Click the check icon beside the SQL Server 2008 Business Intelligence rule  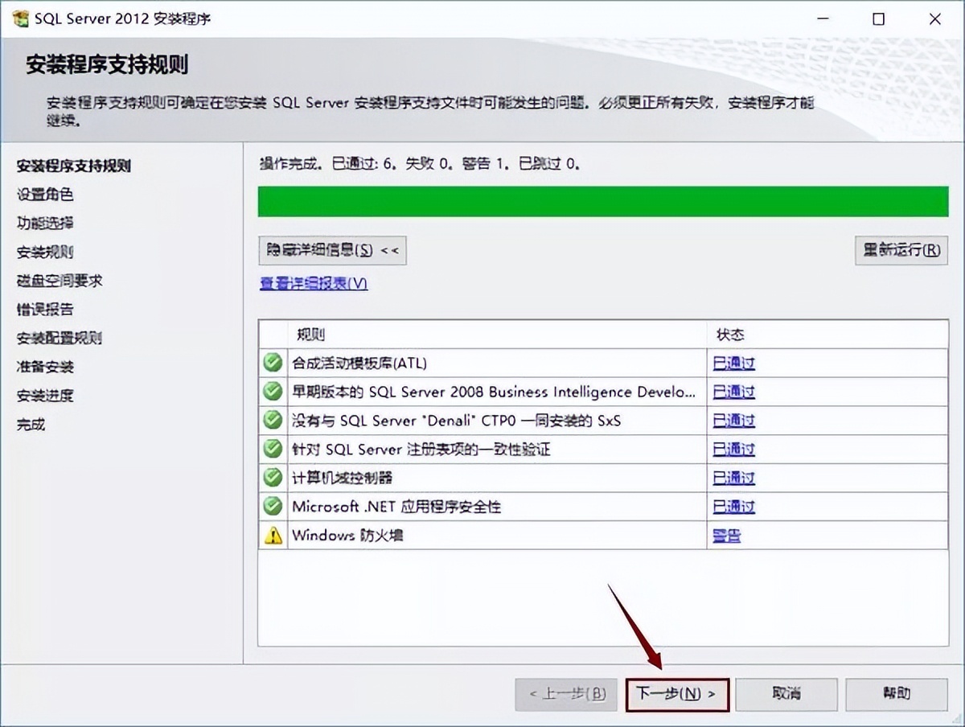coord(272,392)
